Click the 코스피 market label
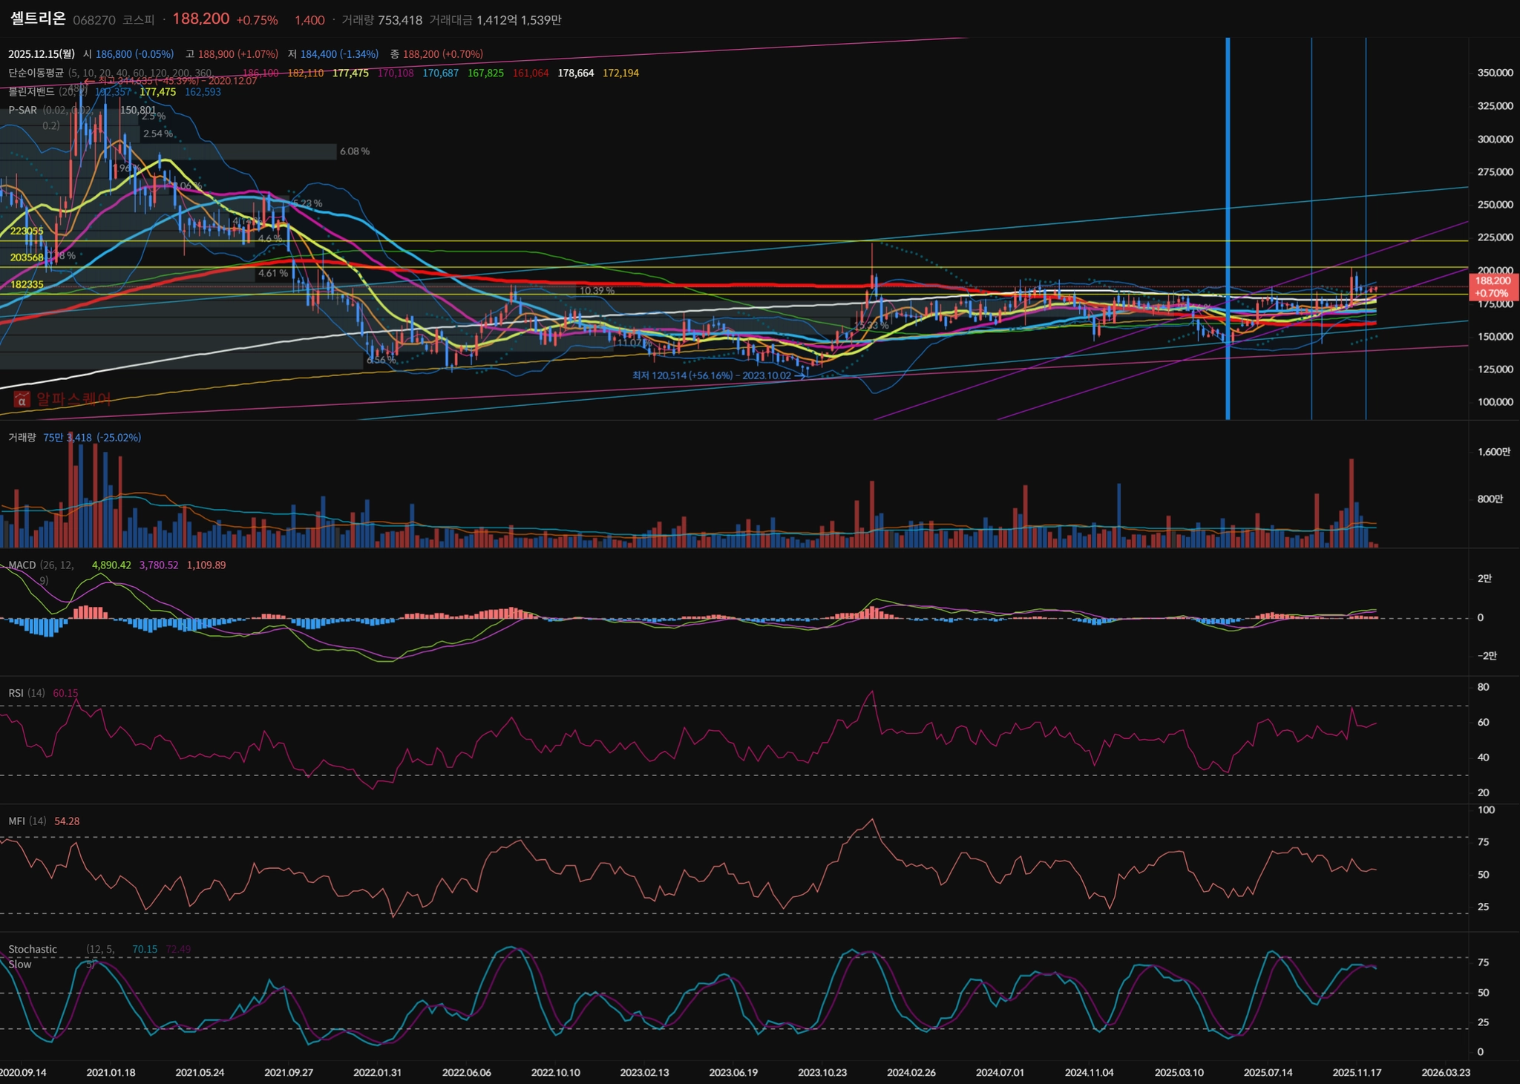 [x=138, y=20]
